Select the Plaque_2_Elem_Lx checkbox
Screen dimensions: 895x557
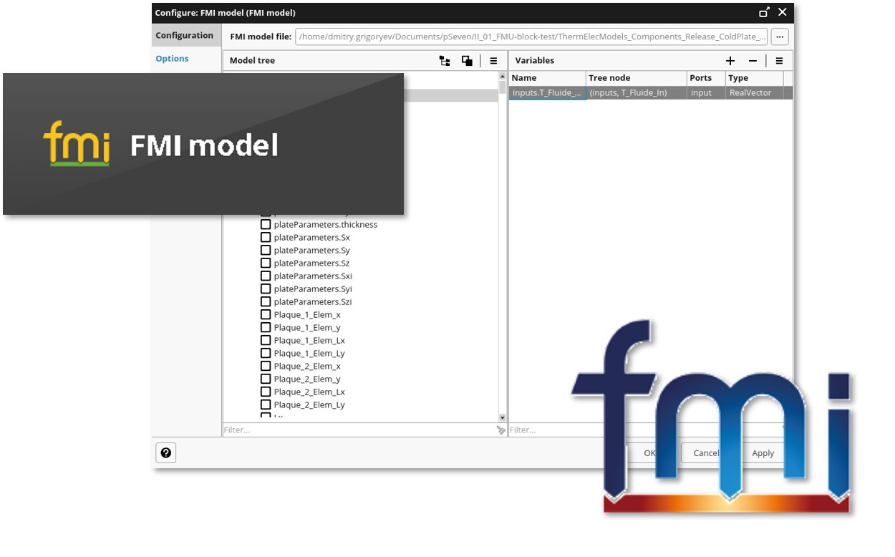pyautogui.click(x=266, y=392)
